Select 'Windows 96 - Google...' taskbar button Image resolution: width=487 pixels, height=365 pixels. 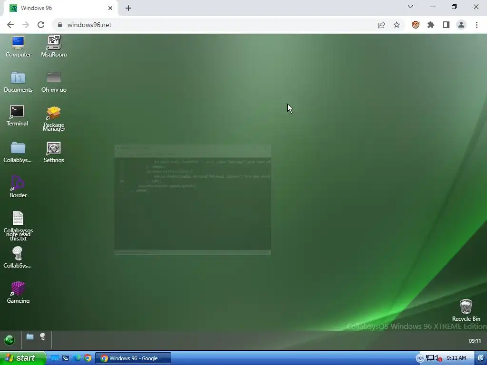[x=133, y=358]
